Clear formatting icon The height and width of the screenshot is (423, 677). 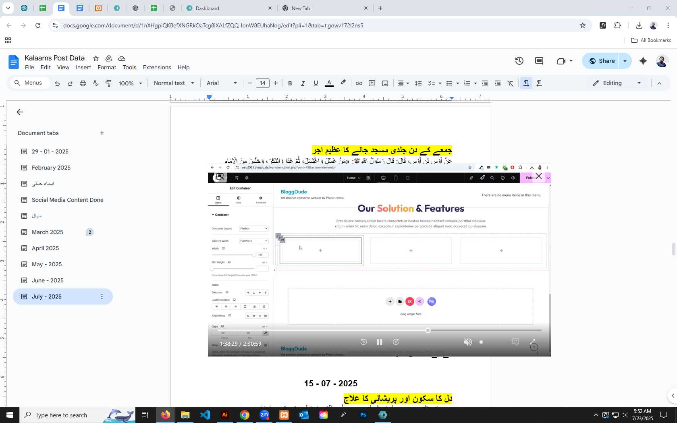pos(511,83)
